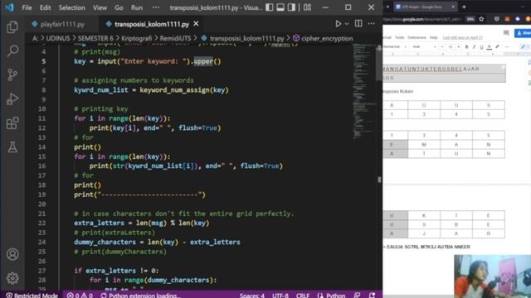Place cursor on line 22 extra_letters code

[142, 223]
